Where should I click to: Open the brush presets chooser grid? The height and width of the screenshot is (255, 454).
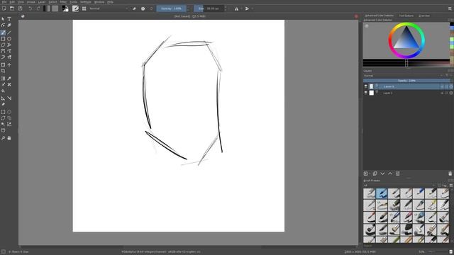coord(84,8)
